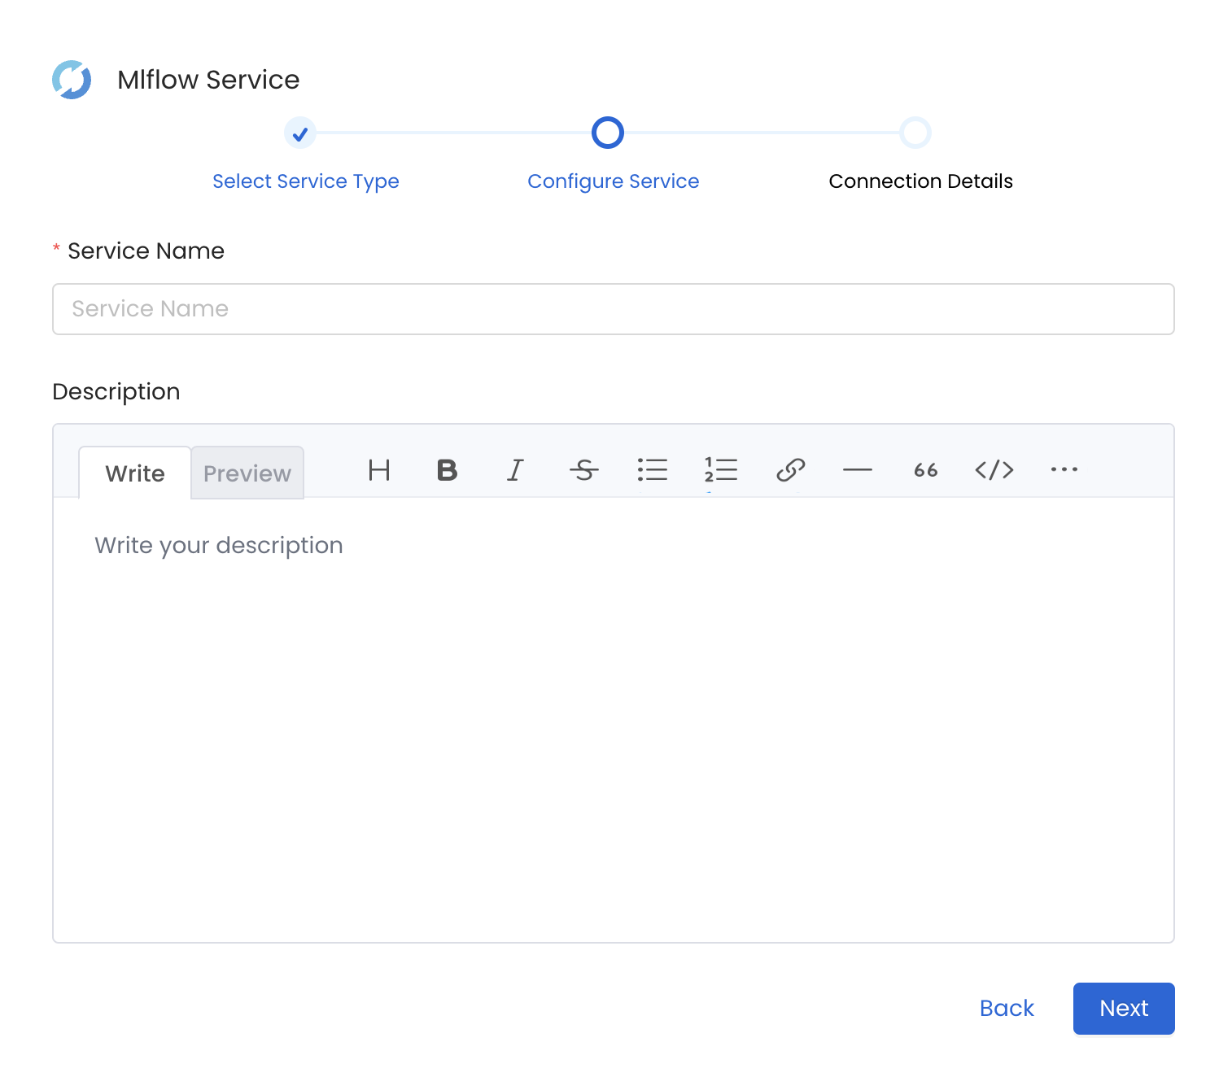
Task: Go back to Select Service Type step
Action: (305, 181)
